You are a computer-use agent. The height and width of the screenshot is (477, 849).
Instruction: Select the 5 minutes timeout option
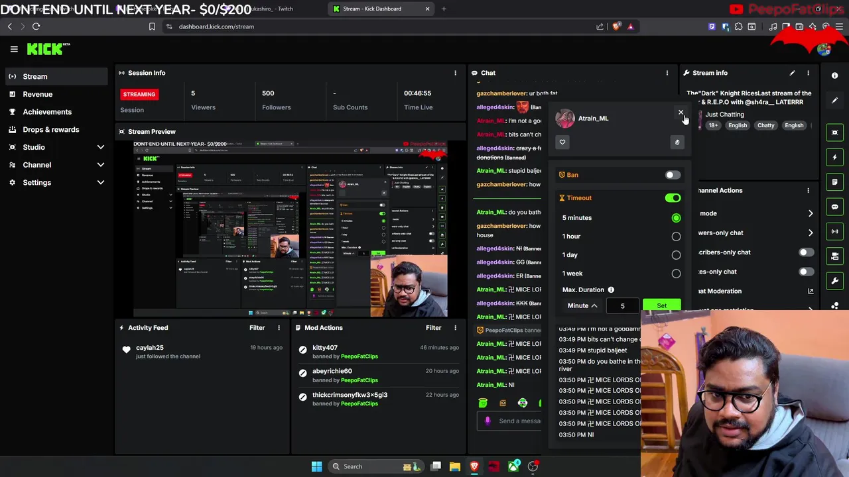[x=676, y=218]
